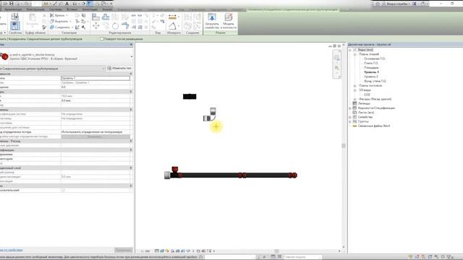Click the sign-in service button

point(396,4)
